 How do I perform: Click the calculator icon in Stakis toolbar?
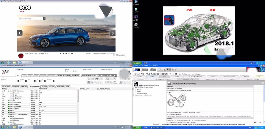click(x=170, y=70)
